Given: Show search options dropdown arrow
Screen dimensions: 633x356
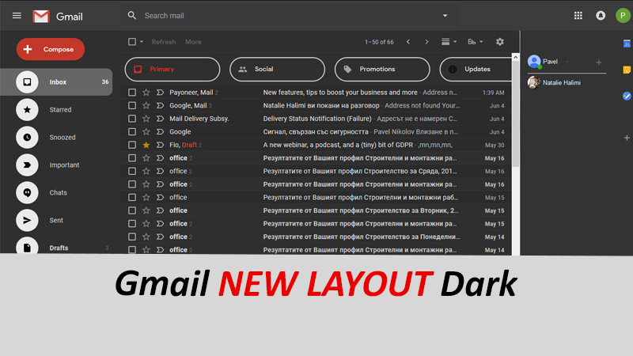Looking at the screenshot, I should click(x=445, y=15).
